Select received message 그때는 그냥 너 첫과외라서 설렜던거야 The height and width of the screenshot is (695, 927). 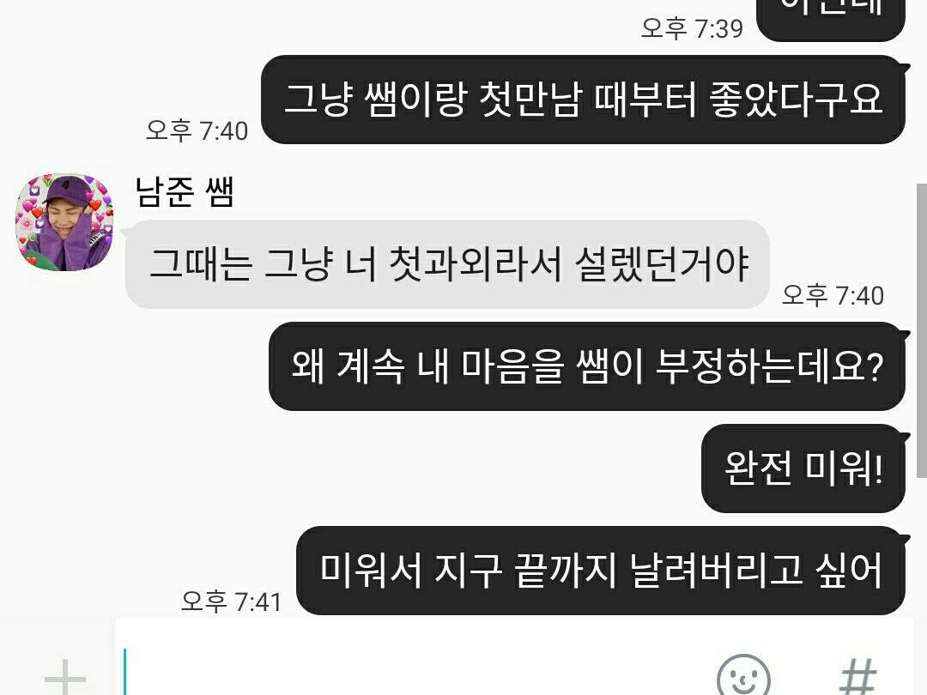447,264
